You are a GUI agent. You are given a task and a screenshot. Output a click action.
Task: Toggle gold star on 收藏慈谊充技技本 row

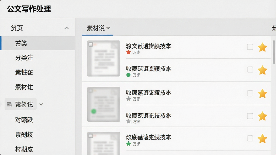(x=263, y=116)
